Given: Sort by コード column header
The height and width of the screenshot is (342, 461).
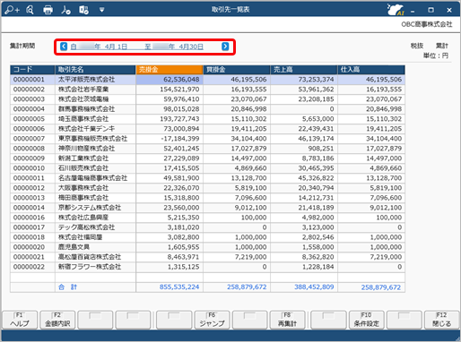Looking at the screenshot, I should coord(32,70).
